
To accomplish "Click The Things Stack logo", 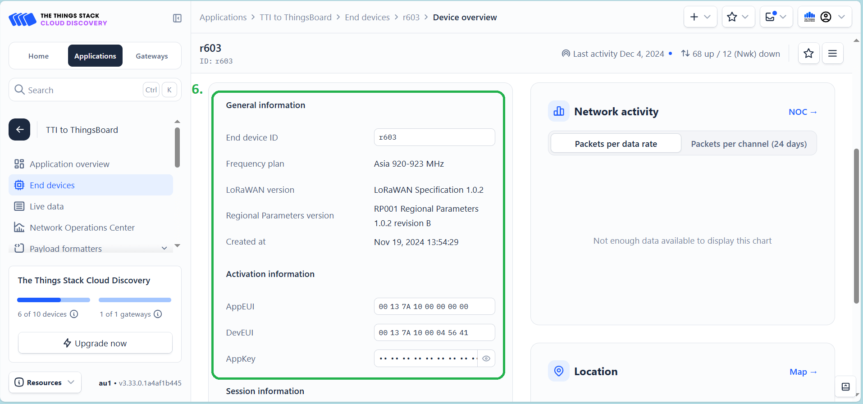I will point(58,19).
